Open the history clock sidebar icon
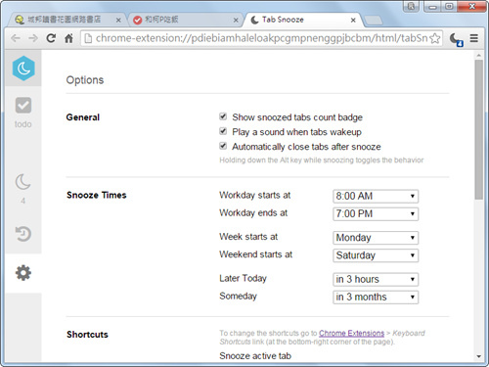Viewport: 489px width, 367px height. point(23,234)
